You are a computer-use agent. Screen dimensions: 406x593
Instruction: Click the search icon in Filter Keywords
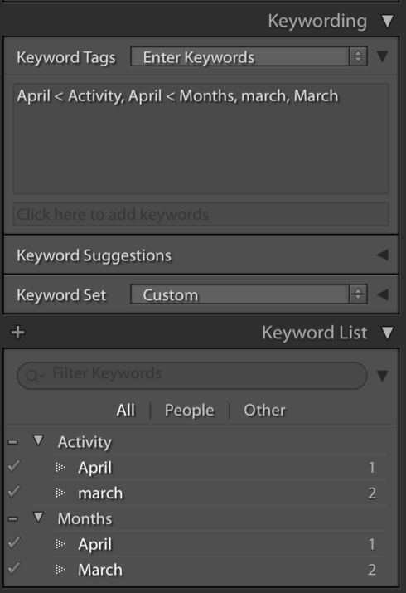point(34,376)
